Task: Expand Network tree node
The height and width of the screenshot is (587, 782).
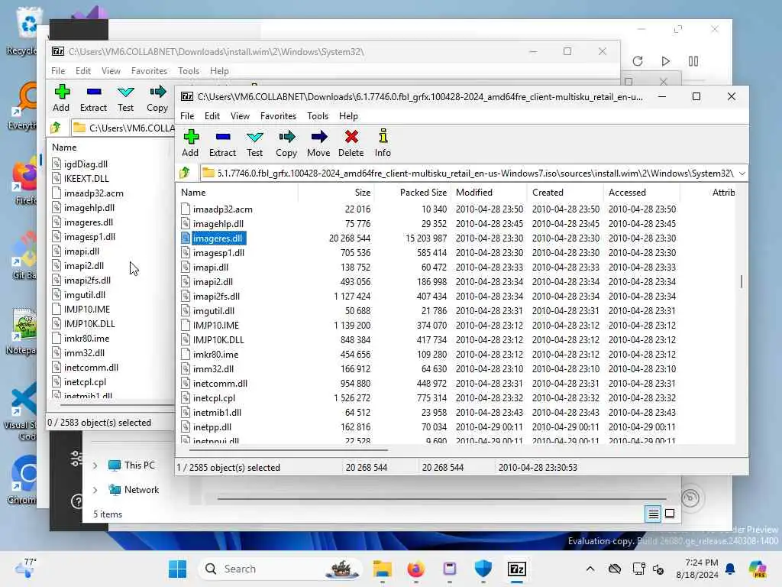Action: 95,490
